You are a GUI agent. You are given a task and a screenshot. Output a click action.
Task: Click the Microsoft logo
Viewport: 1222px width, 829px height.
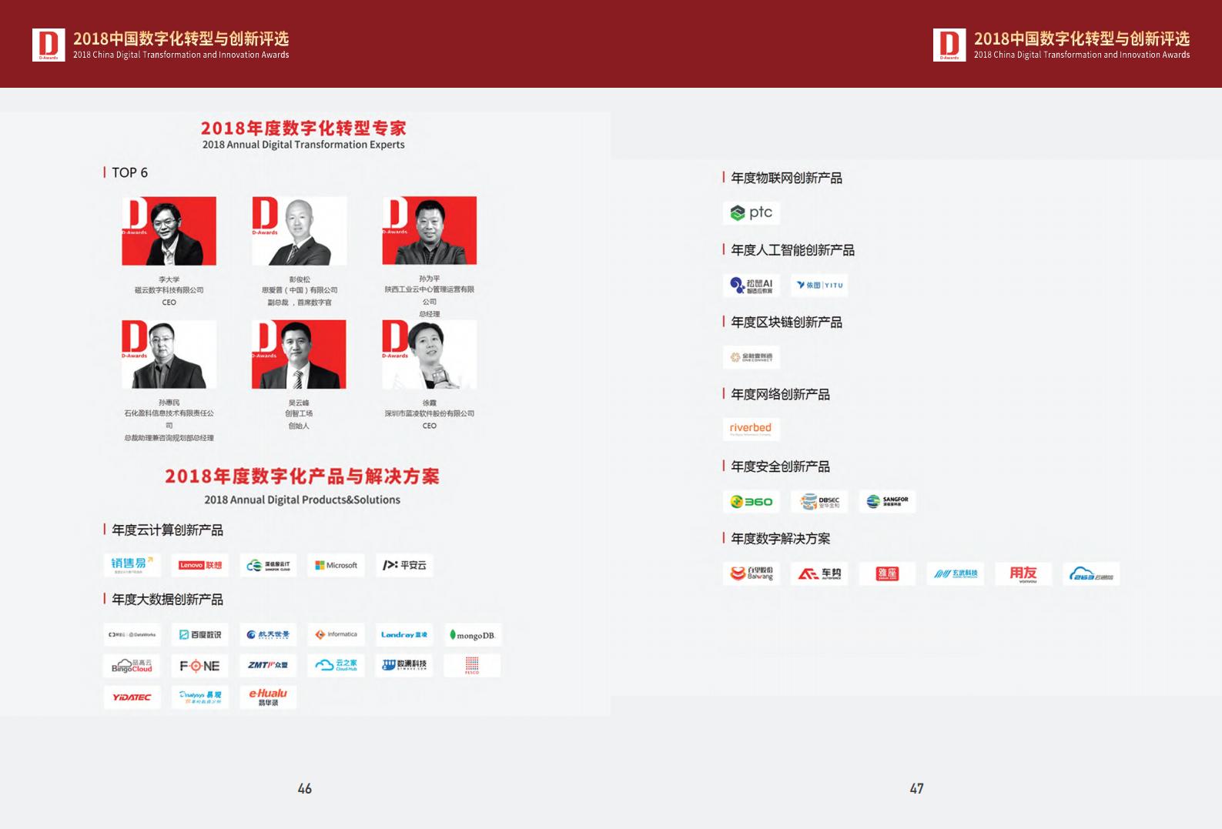336,565
